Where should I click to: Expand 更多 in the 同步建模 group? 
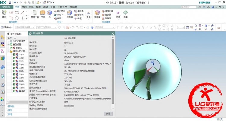tap(118, 14)
